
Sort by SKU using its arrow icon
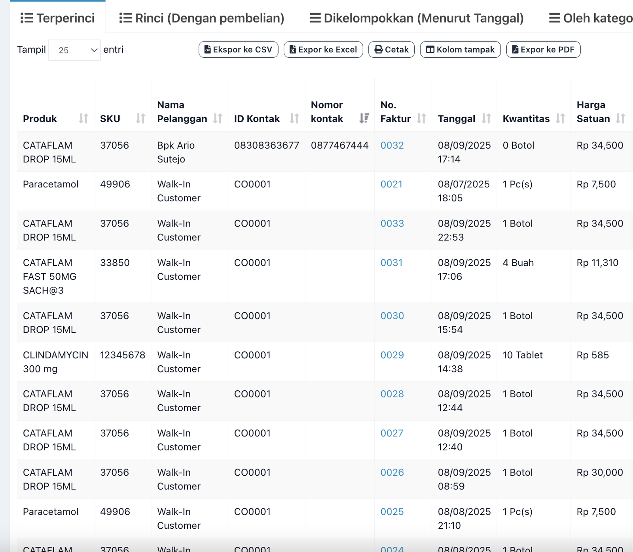coord(140,119)
